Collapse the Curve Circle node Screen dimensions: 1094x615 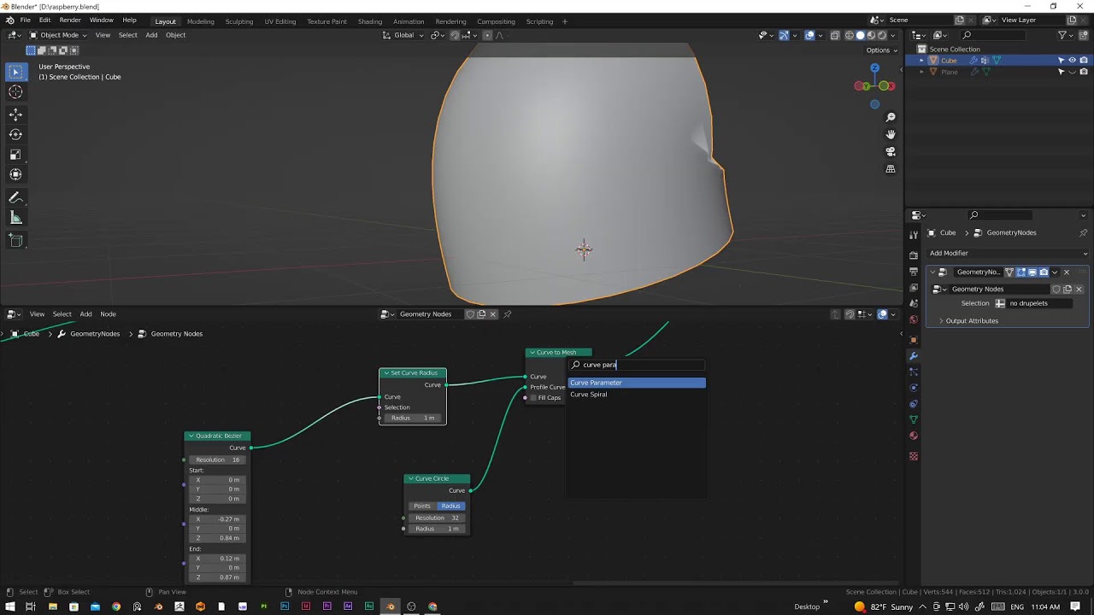click(410, 478)
